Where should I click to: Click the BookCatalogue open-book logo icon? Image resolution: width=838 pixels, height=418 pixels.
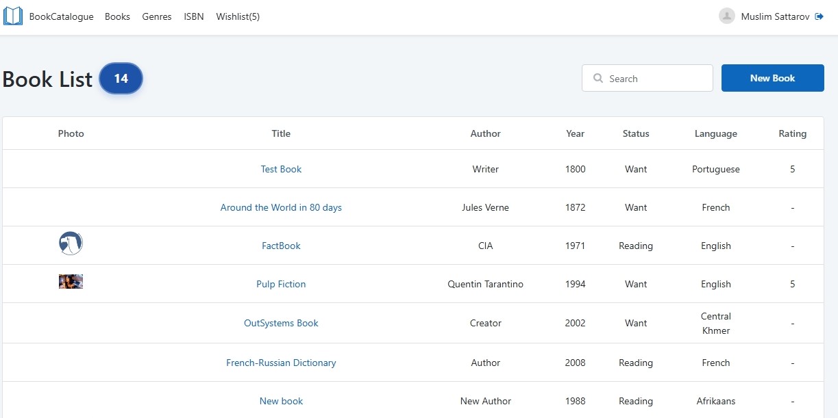coord(13,16)
